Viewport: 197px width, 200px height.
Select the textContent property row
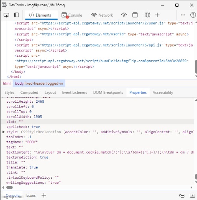pyautogui.click(x=97, y=152)
